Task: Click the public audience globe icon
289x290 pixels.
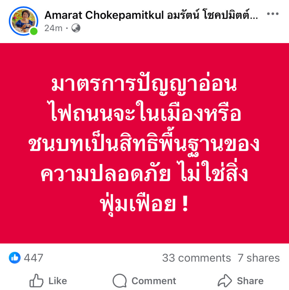Action: [76, 28]
